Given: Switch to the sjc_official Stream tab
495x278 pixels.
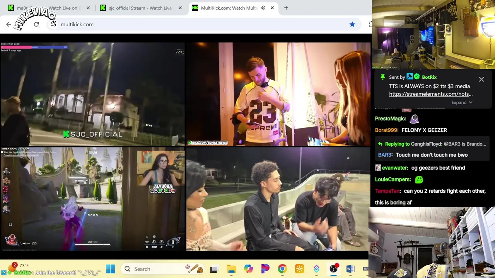Looking at the screenshot, I should (x=140, y=8).
